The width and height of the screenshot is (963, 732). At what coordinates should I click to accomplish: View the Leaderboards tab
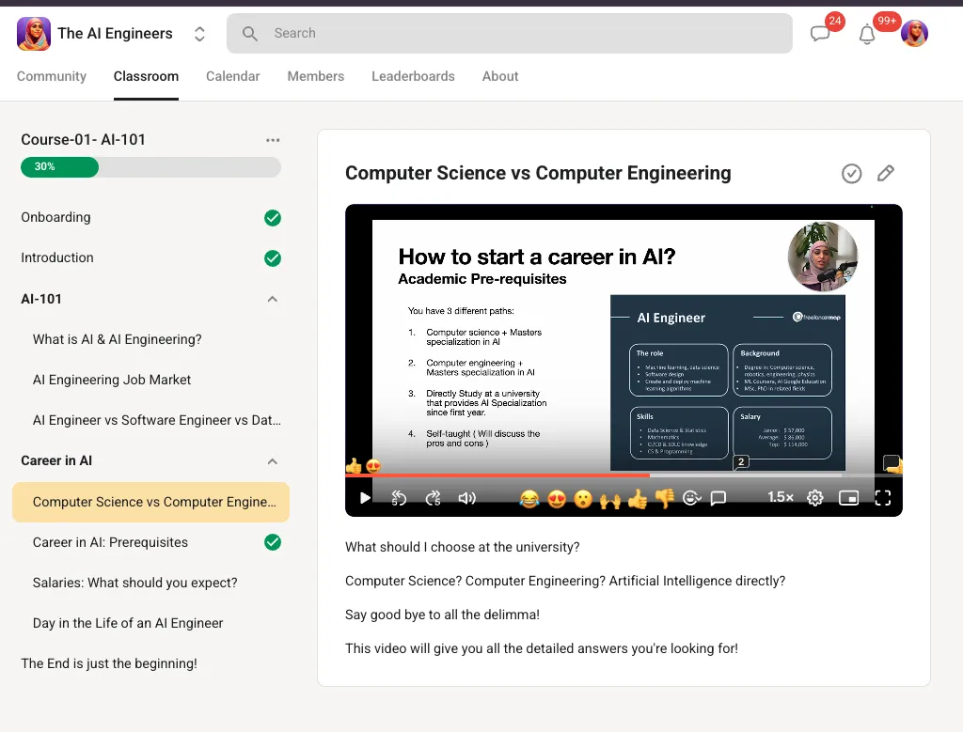click(x=414, y=76)
